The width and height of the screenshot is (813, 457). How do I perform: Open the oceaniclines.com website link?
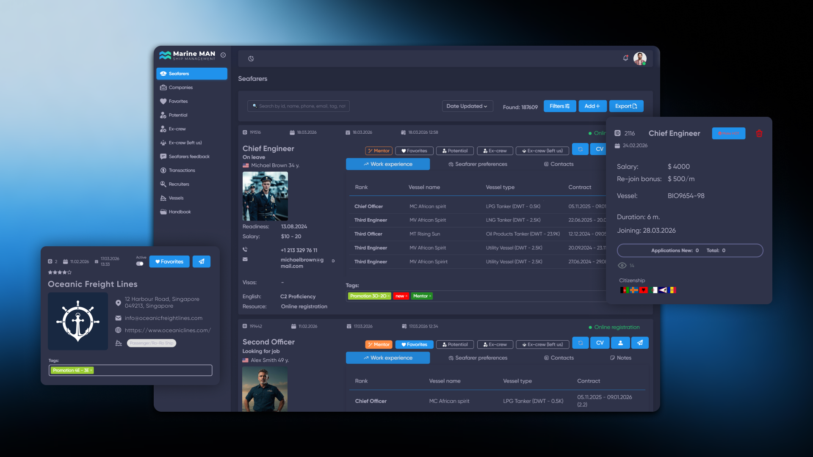click(x=168, y=330)
